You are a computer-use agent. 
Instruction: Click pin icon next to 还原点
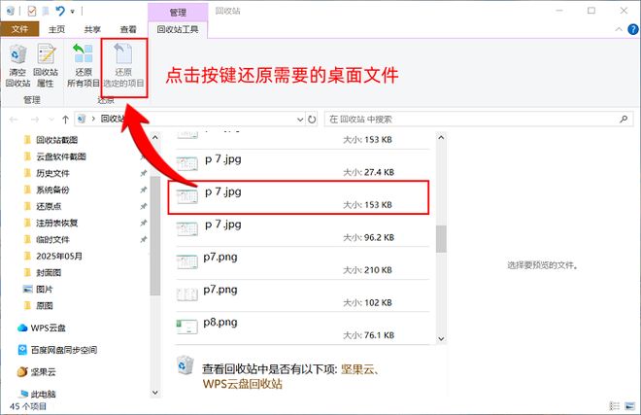click(x=144, y=206)
